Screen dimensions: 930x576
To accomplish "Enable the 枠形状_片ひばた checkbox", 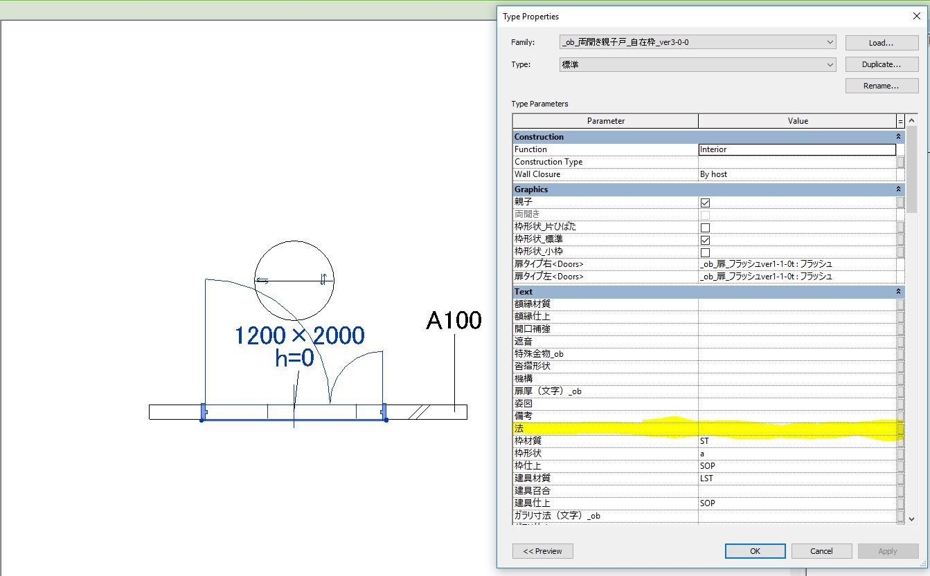I will point(705,227).
